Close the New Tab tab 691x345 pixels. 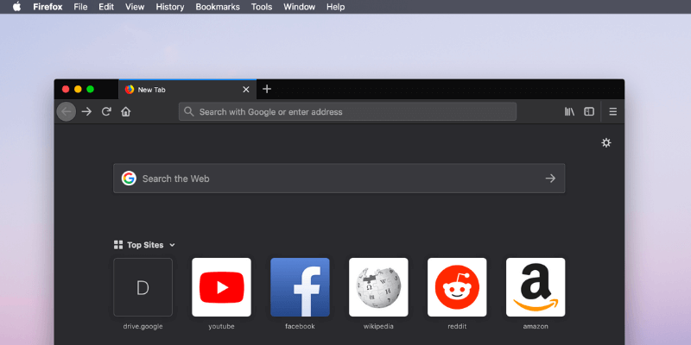[x=246, y=90]
